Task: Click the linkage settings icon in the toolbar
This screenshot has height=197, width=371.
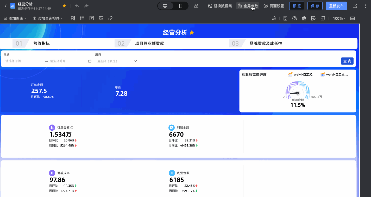Action: 274,18
